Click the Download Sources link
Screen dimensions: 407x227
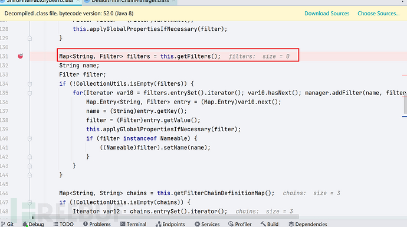coord(327,14)
